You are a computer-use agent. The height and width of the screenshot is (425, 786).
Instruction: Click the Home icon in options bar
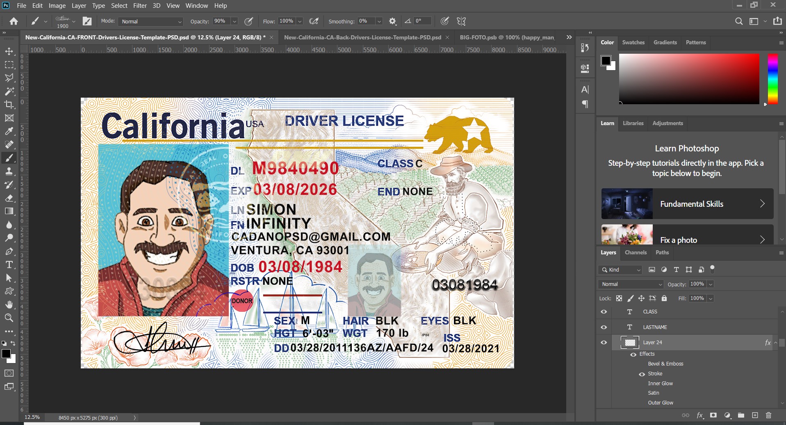point(14,21)
